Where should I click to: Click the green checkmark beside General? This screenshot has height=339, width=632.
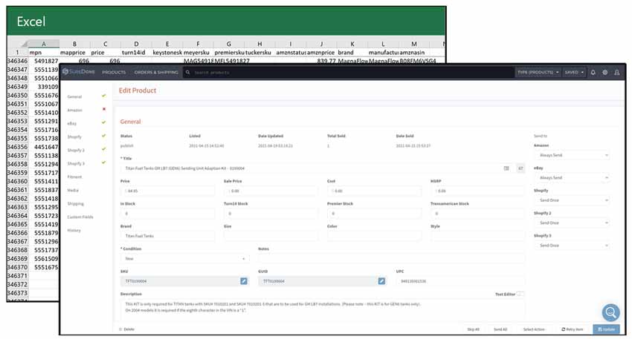coord(103,96)
